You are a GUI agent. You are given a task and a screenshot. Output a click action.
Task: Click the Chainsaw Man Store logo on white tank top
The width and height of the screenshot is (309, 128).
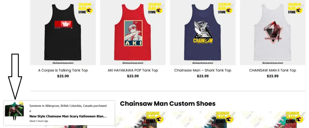pyautogui.click(x=296, y=8)
